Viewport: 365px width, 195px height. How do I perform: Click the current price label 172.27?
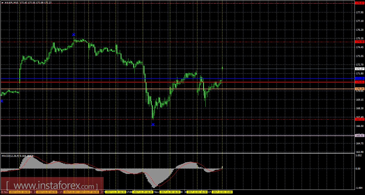pos(360,69)
